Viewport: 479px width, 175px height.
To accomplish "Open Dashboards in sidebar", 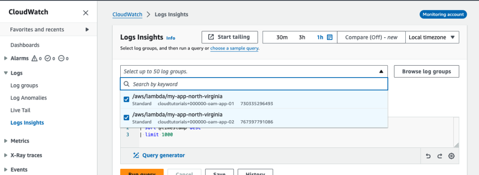I will click(25, 45).
